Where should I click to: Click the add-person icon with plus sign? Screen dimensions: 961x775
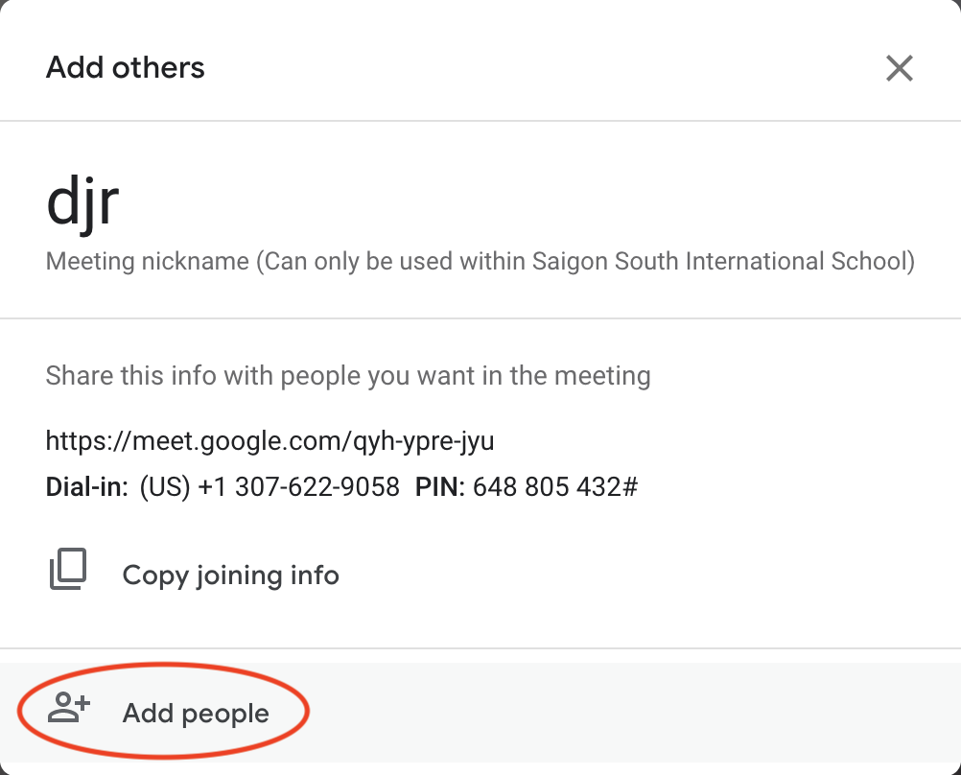pyautogui.click(x=69, y=709)
